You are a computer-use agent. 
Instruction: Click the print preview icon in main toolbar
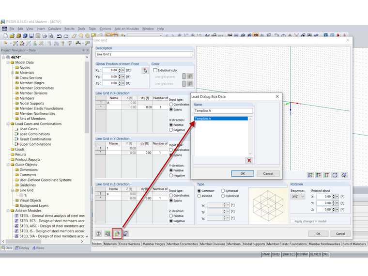pos(51,36)
